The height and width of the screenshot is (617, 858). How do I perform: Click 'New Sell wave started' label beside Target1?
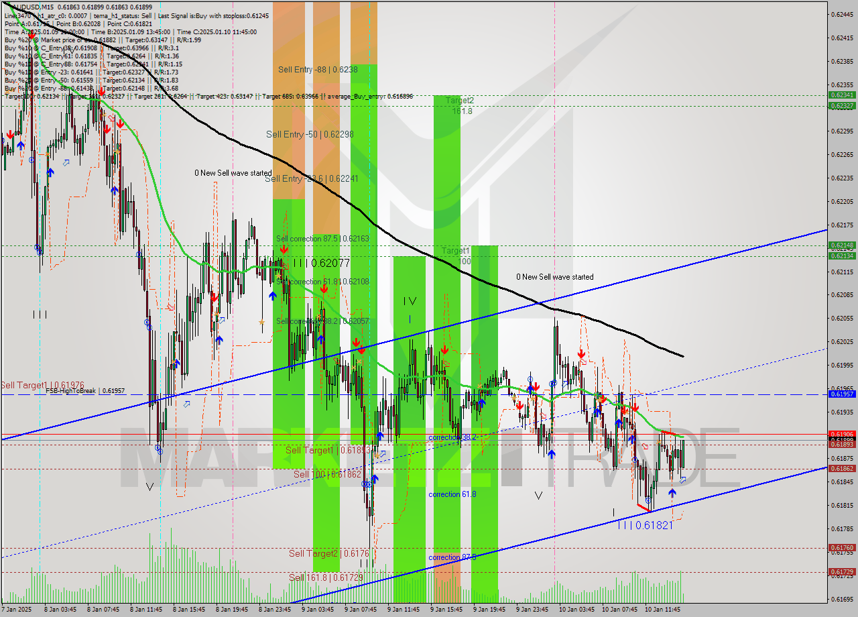[554, 277]
